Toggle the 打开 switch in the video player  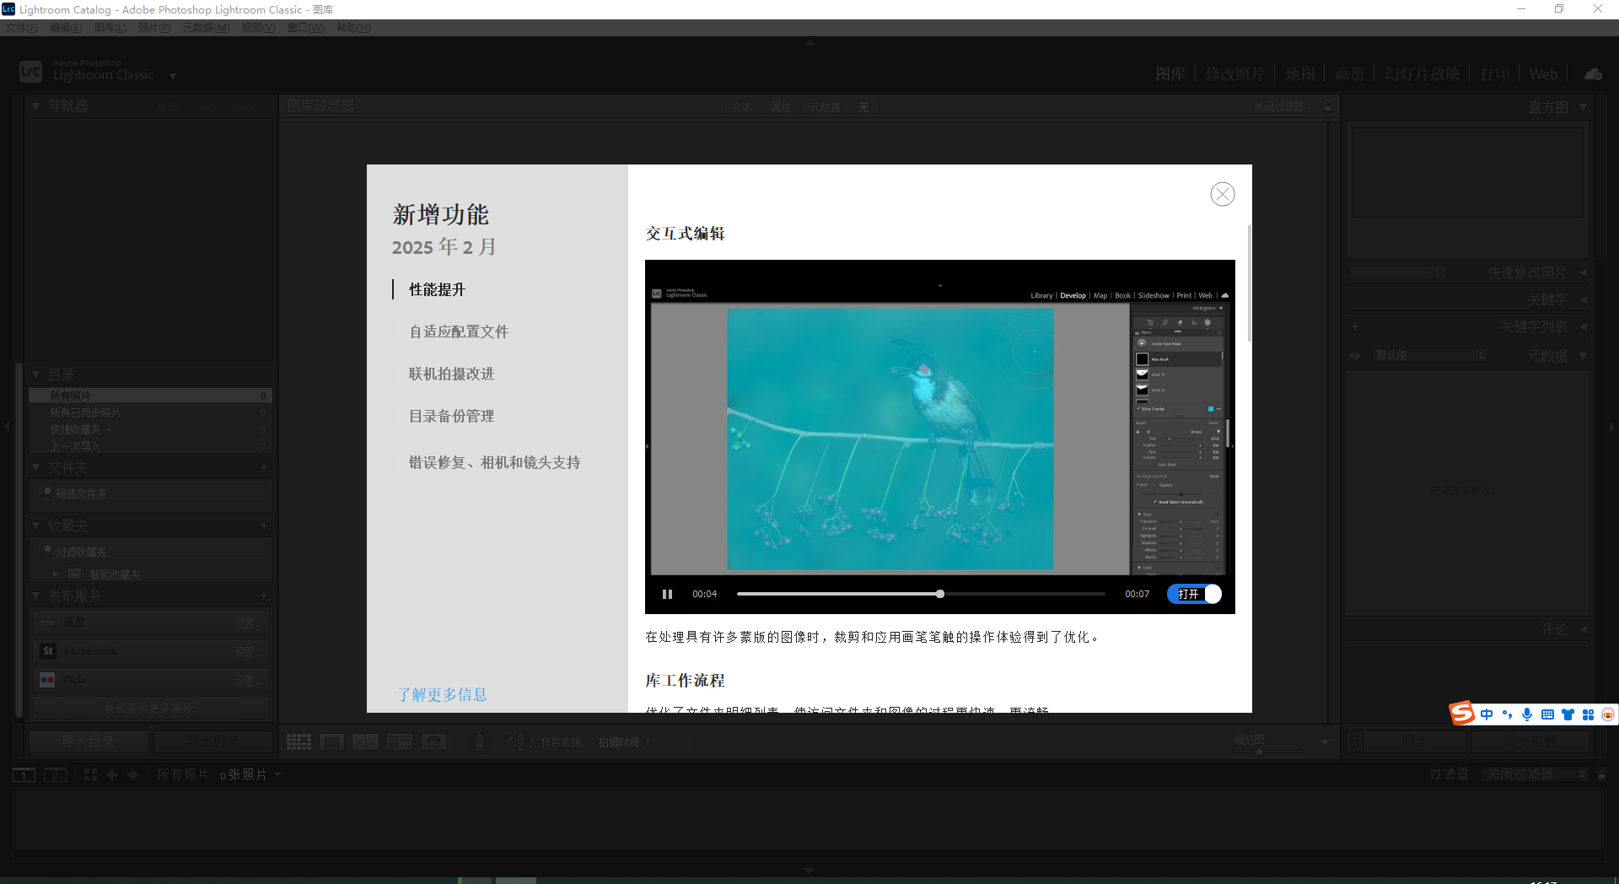(1194, 594)
